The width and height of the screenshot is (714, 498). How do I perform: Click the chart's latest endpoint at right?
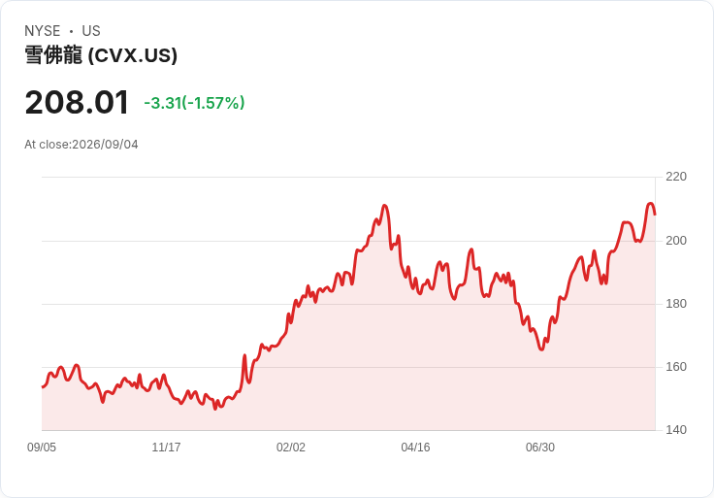click(655, 215)
